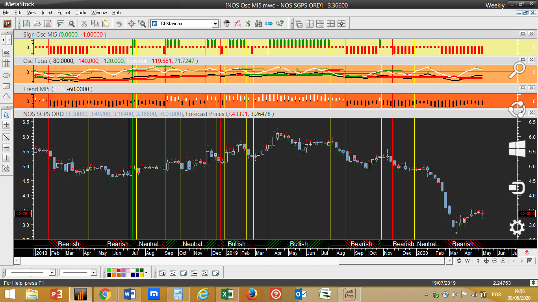Expand the CCI-Standard template dropdown
This screenshot has height=302, width=538.
point(215,24)
